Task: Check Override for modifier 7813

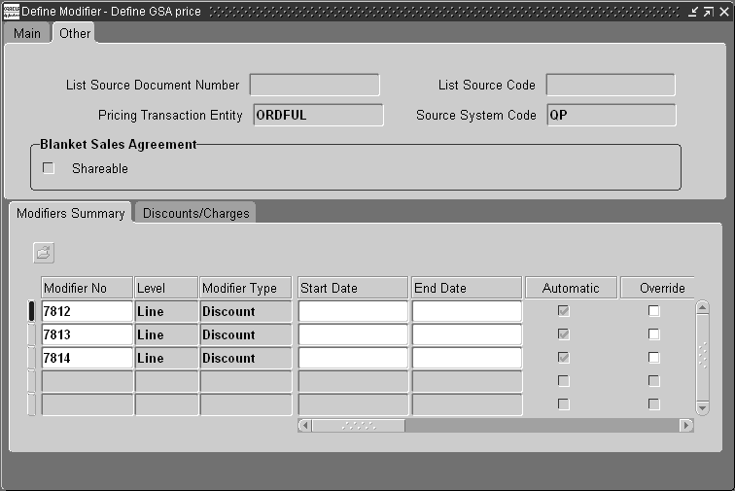Action: (x=654, y=333)
